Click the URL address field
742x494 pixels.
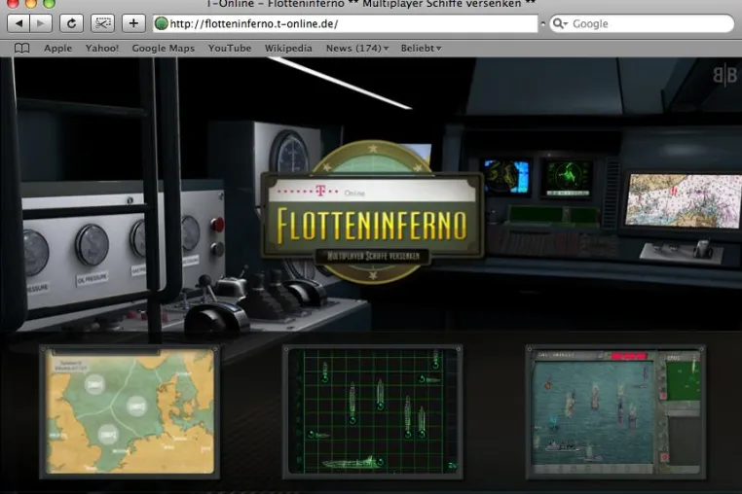(346, 23)
